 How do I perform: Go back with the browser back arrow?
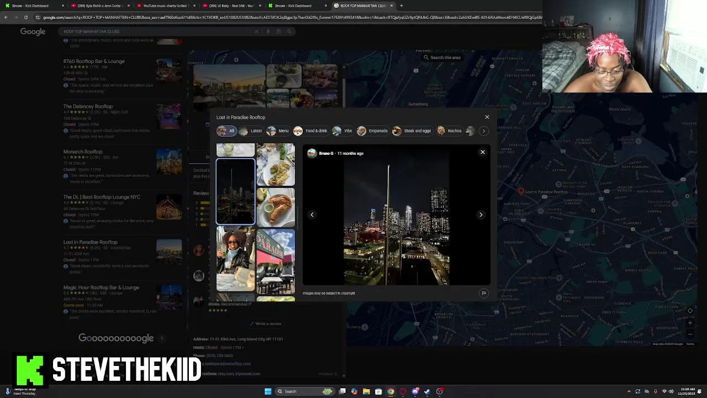[6, 17]
